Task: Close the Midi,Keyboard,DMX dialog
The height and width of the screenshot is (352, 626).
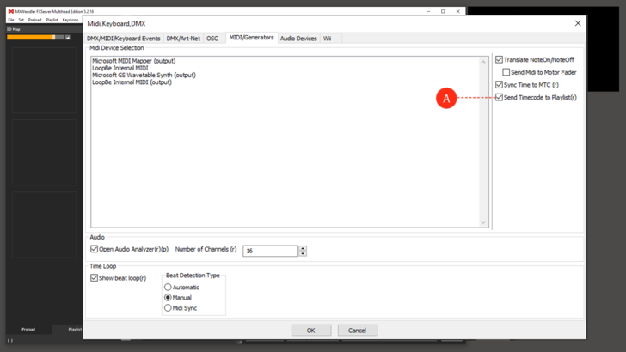Action: (x=578, y=23)
